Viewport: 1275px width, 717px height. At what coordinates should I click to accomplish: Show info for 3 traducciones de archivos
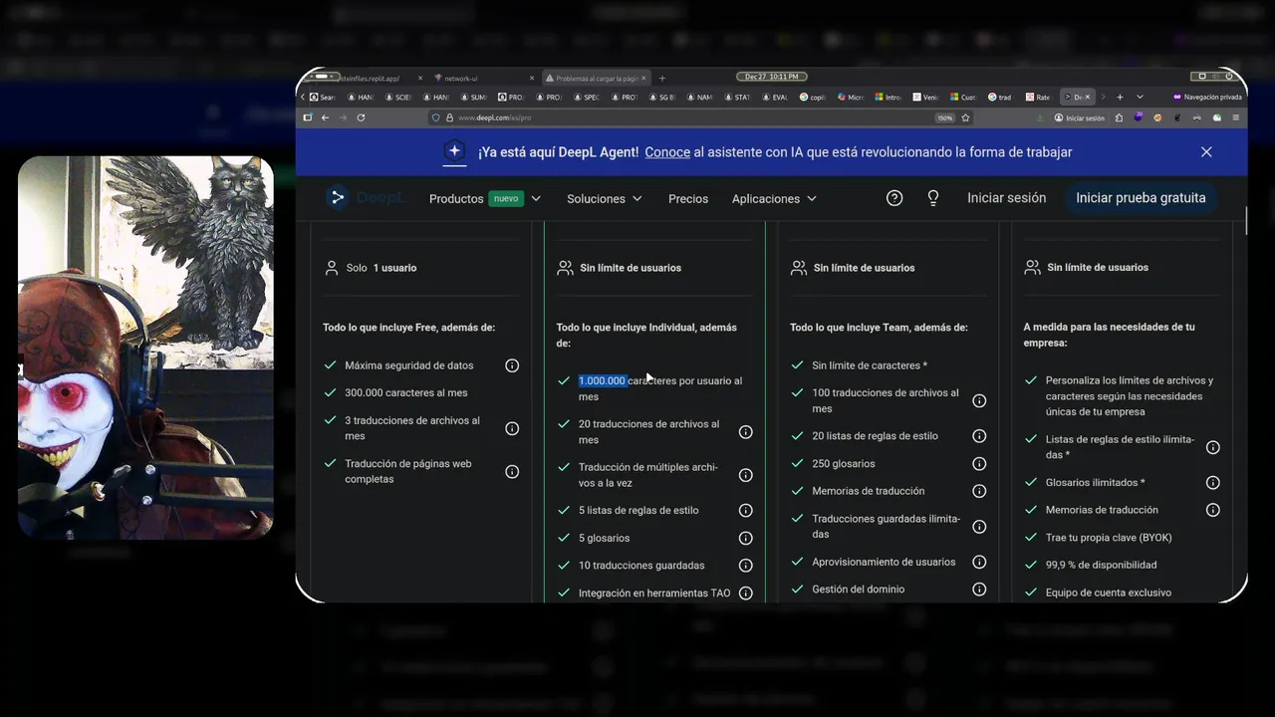[512, 428]
